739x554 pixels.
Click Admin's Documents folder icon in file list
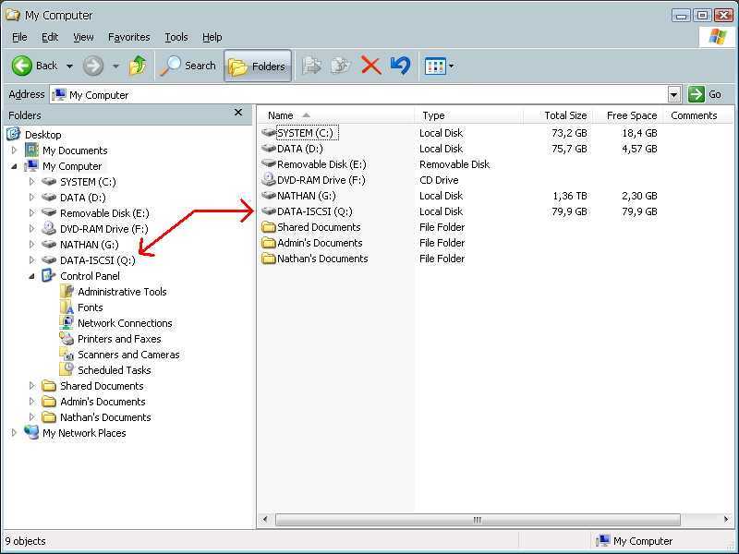click(x=269, y=243)
